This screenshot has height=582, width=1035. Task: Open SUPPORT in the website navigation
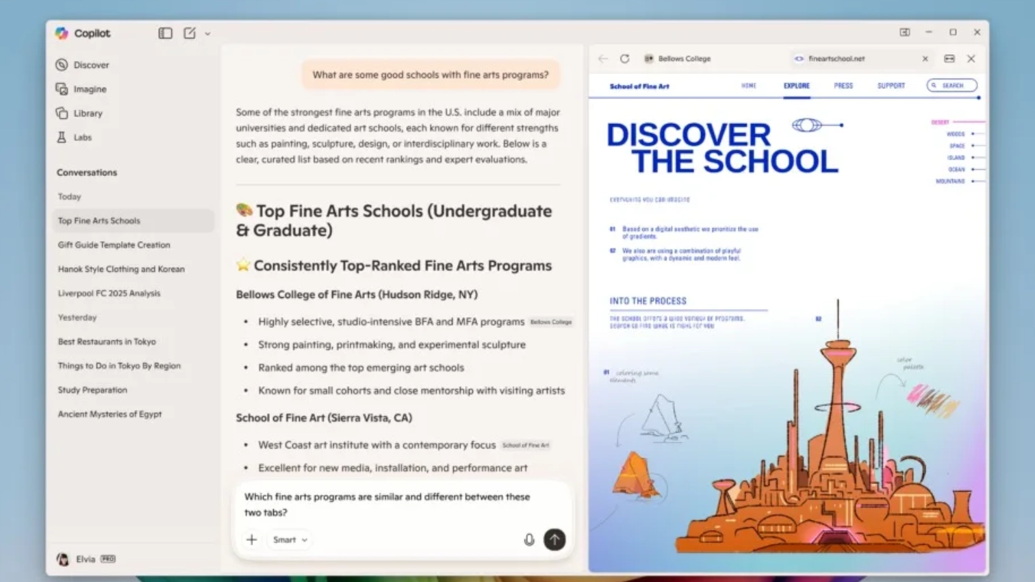[x=891, y=86]
